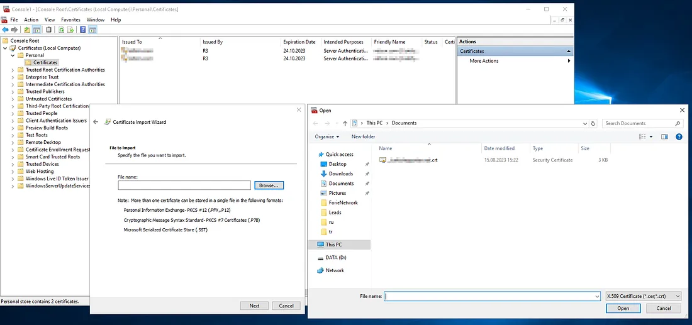This screenshot has width=692, height=325.
Task: Open the Organize dropdown
Action: [326, 136]
